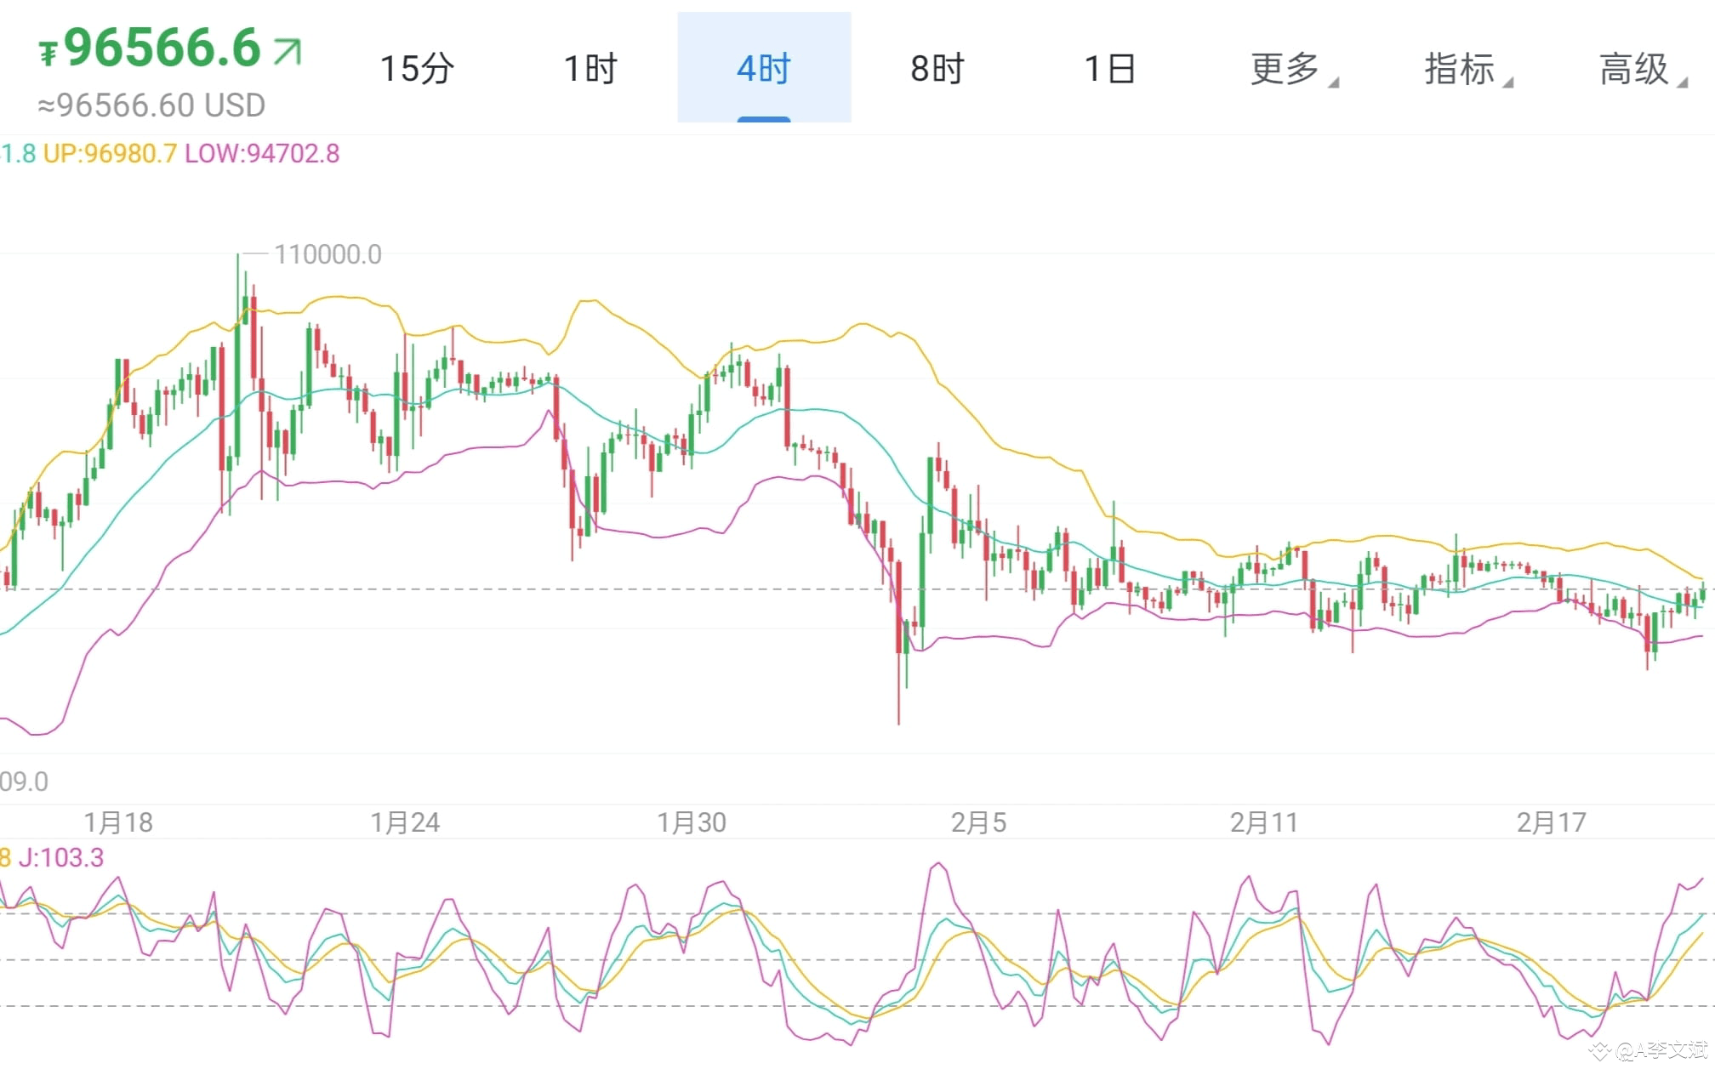Click the green up-arrow price trend icon

288,51
